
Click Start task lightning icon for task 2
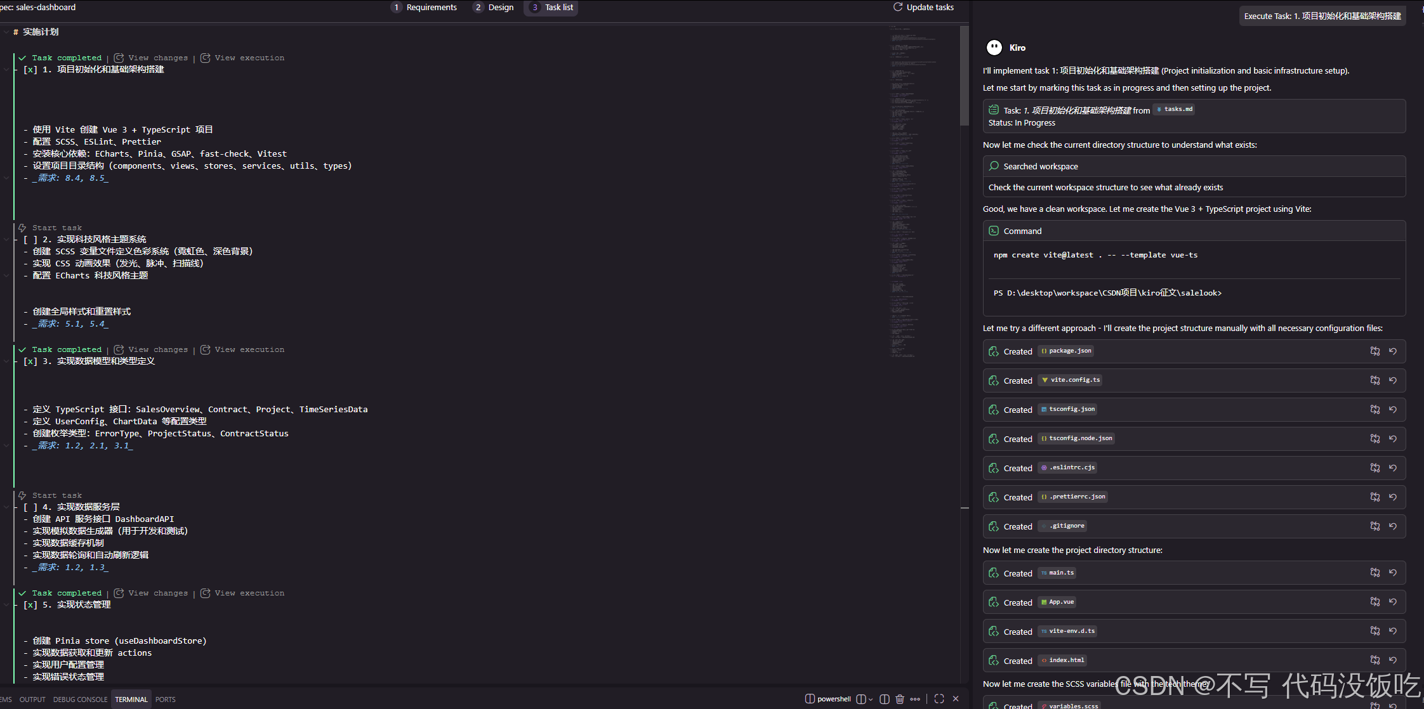click(22, 228)
